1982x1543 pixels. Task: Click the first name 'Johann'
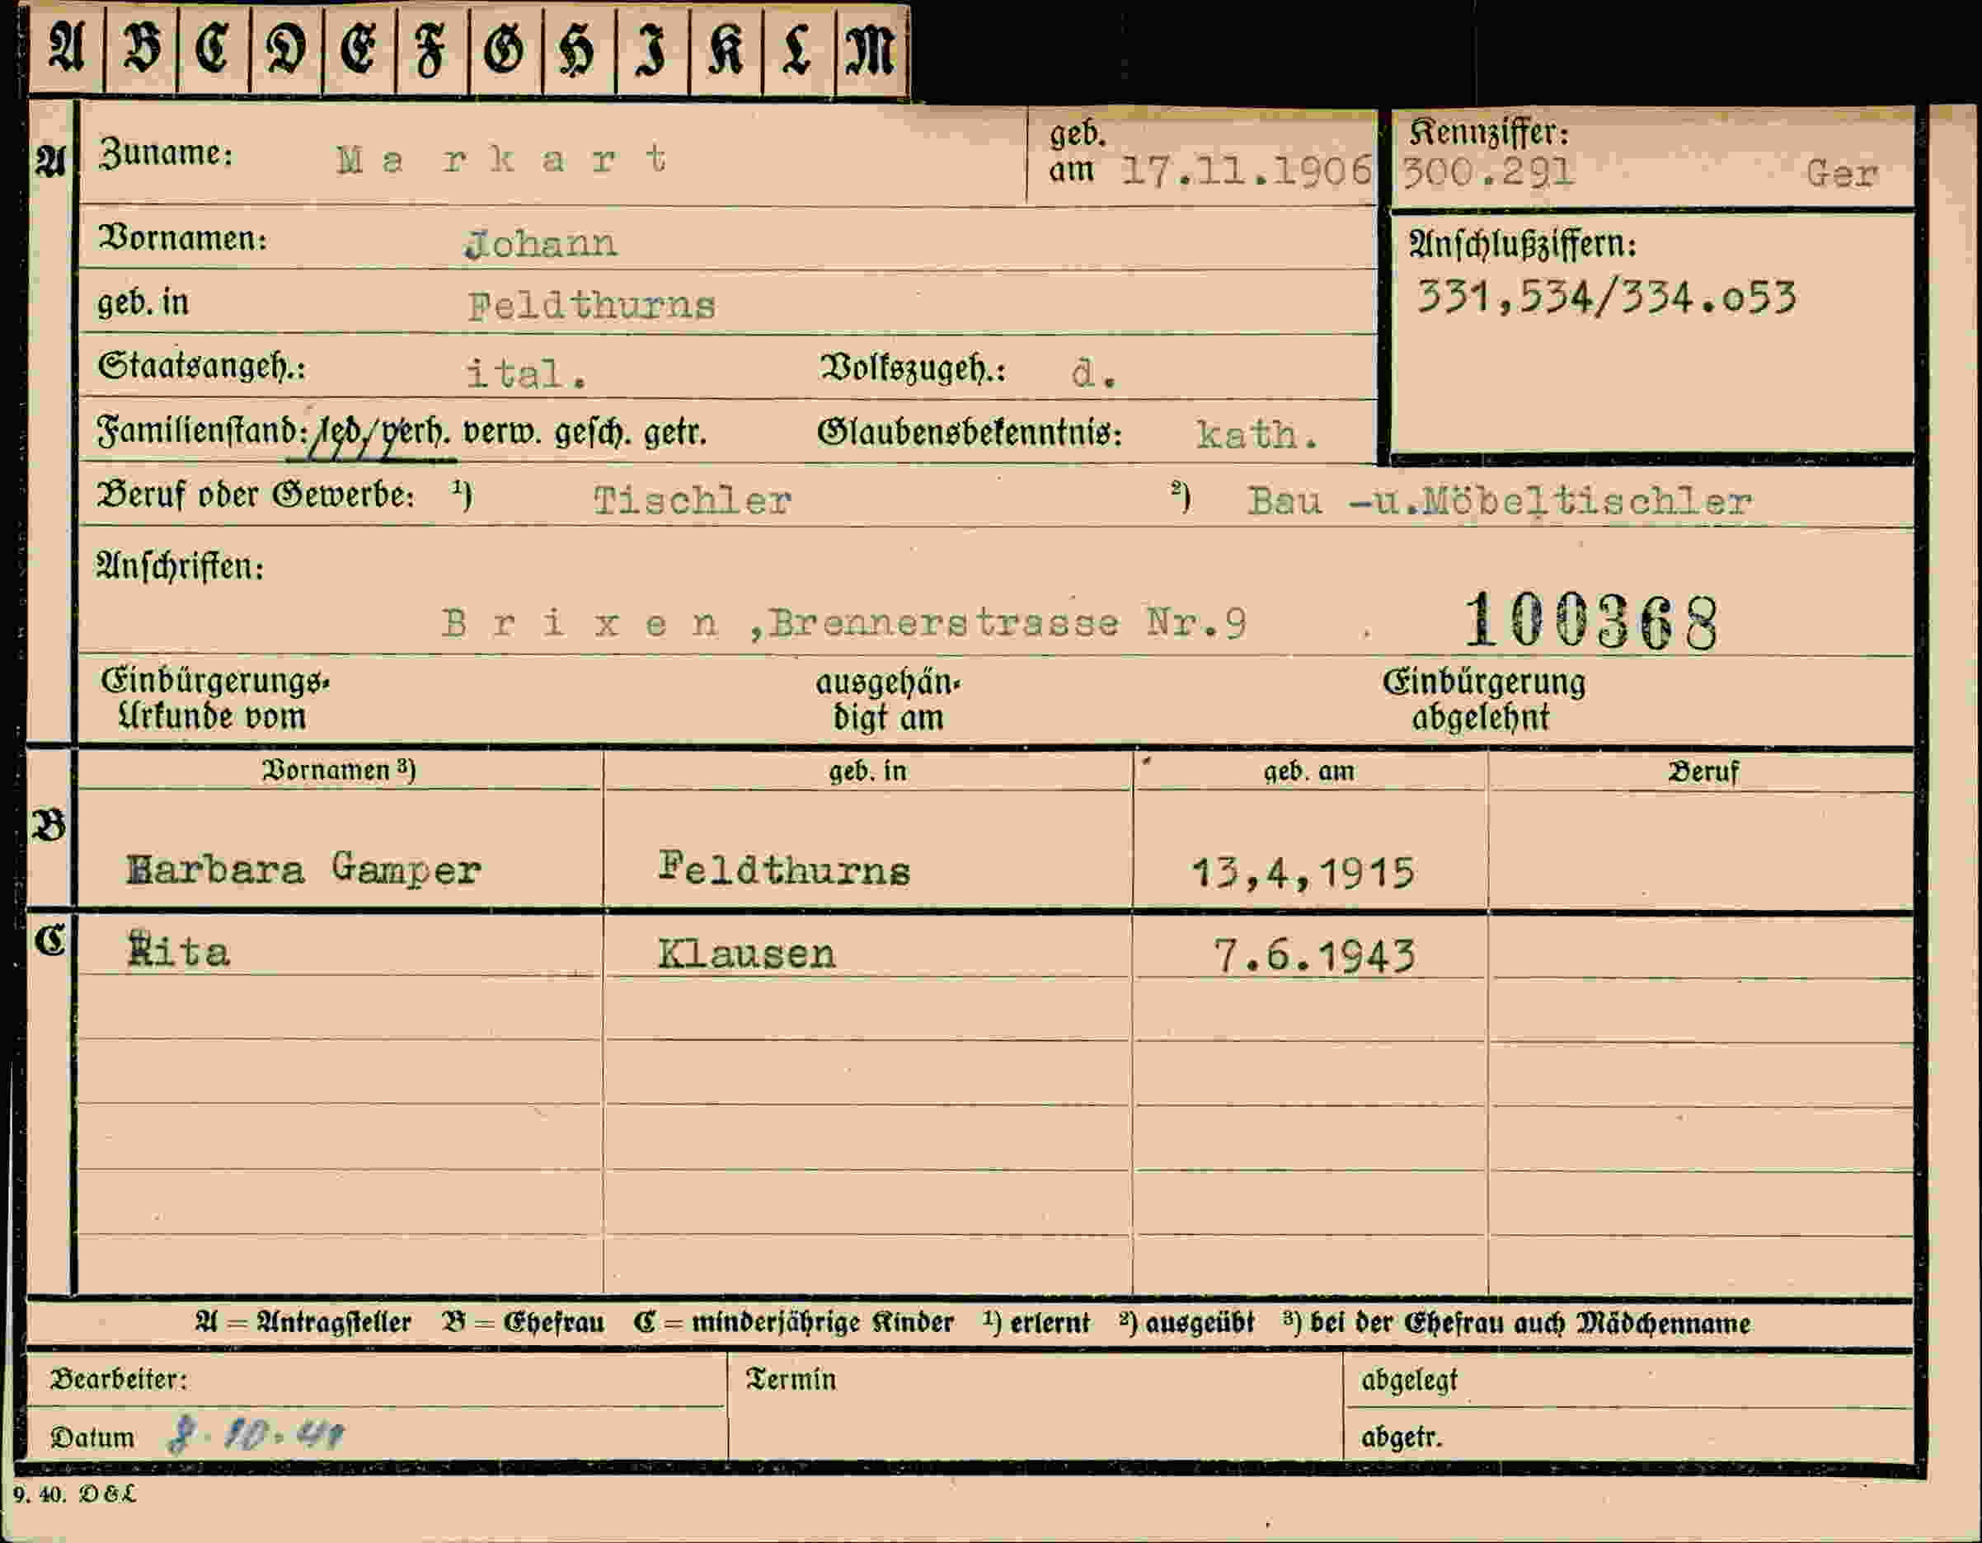pos(541,243)
